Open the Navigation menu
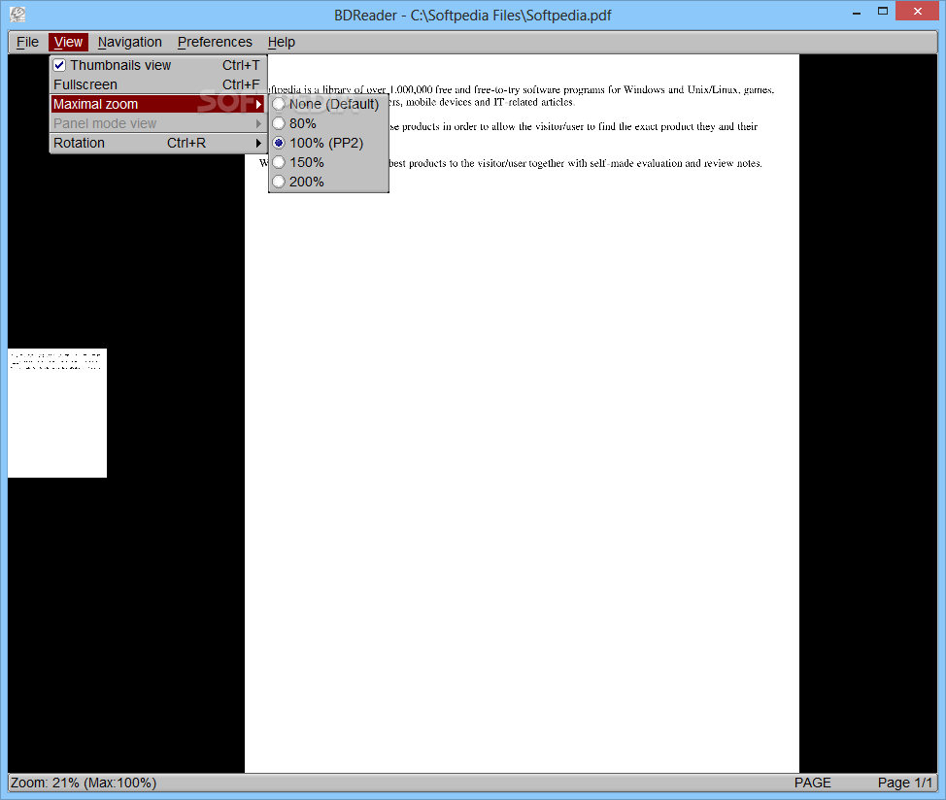Image resolution: width=946 pixels, height=800 pixels. 130,42
